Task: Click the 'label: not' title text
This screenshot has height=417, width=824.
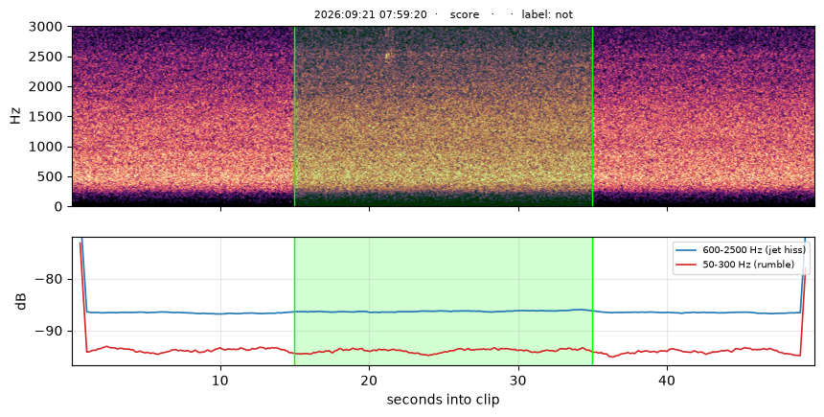Action: click(x=547, y=14)
